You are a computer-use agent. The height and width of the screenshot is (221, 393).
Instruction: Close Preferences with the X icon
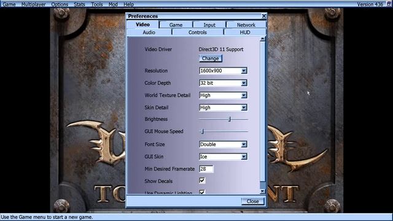(263, 16)
